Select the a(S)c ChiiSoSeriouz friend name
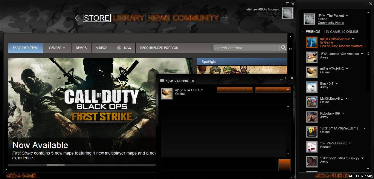 click(335, 39)
